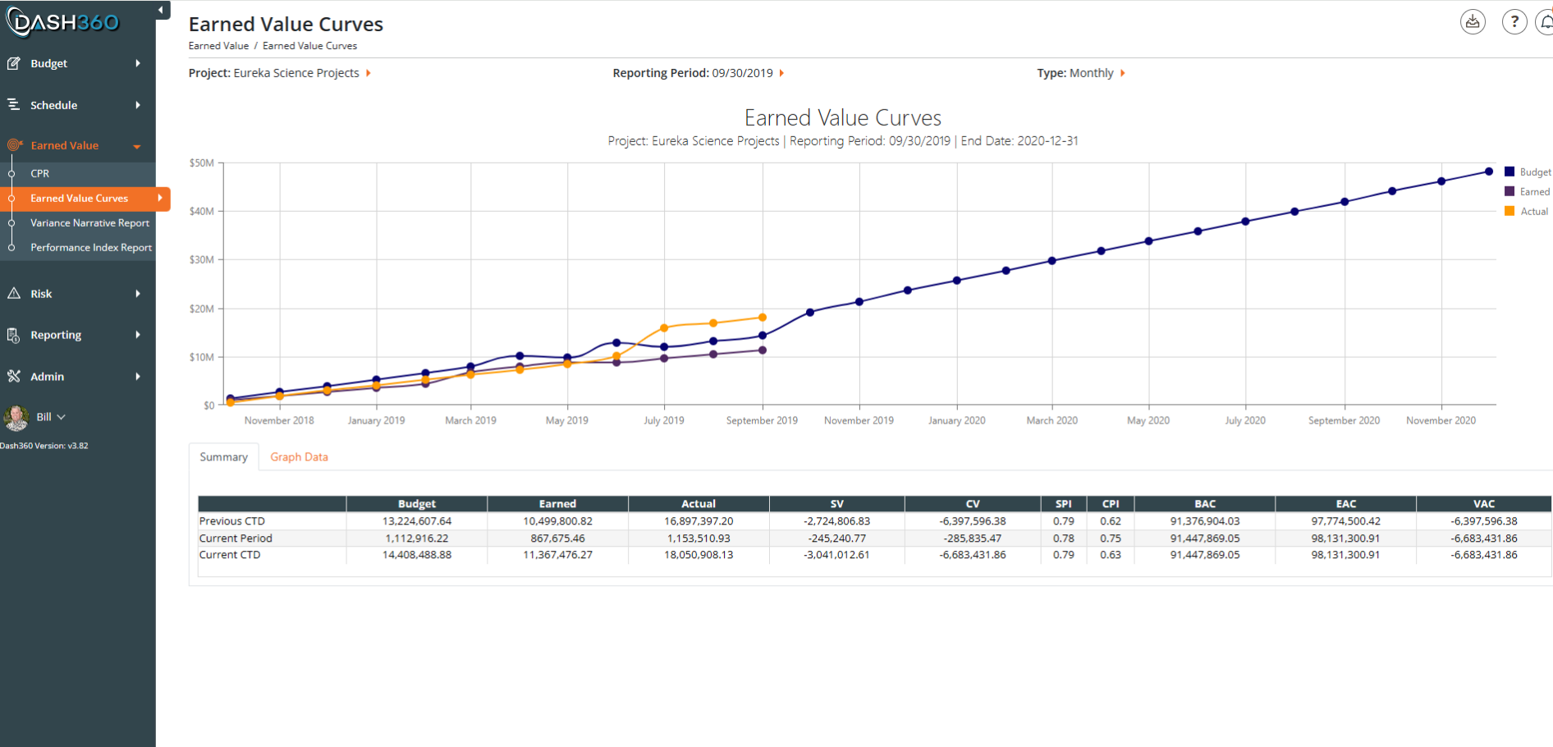This screenshot has height=747, width=1553.
Task: Switch to the Graph Data tab
Action: click(299, 457)
